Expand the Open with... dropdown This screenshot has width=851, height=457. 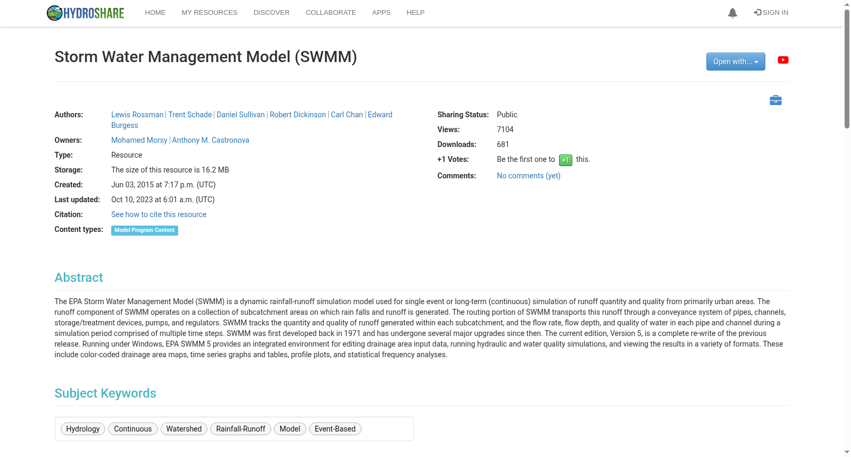tap(736, 62)
